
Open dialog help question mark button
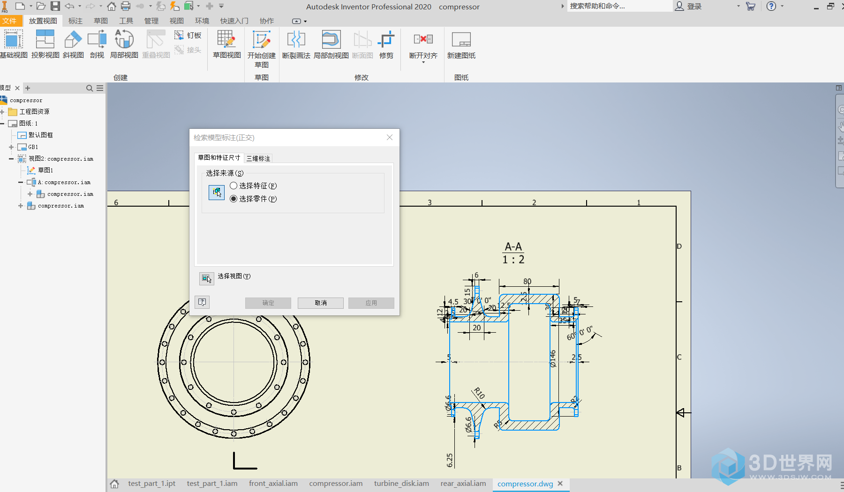tap(202, 302)
